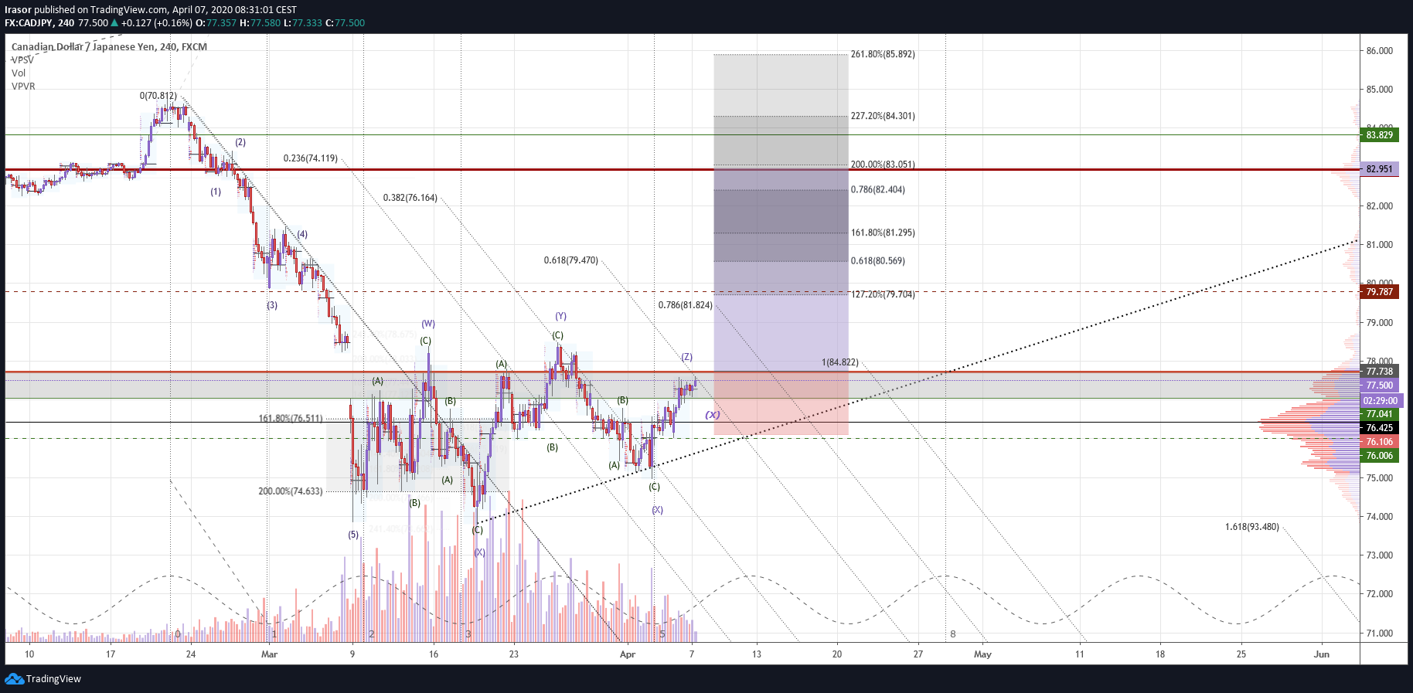Click the current price tag 77.500

pyautogui.click(x=1379, y=386)
